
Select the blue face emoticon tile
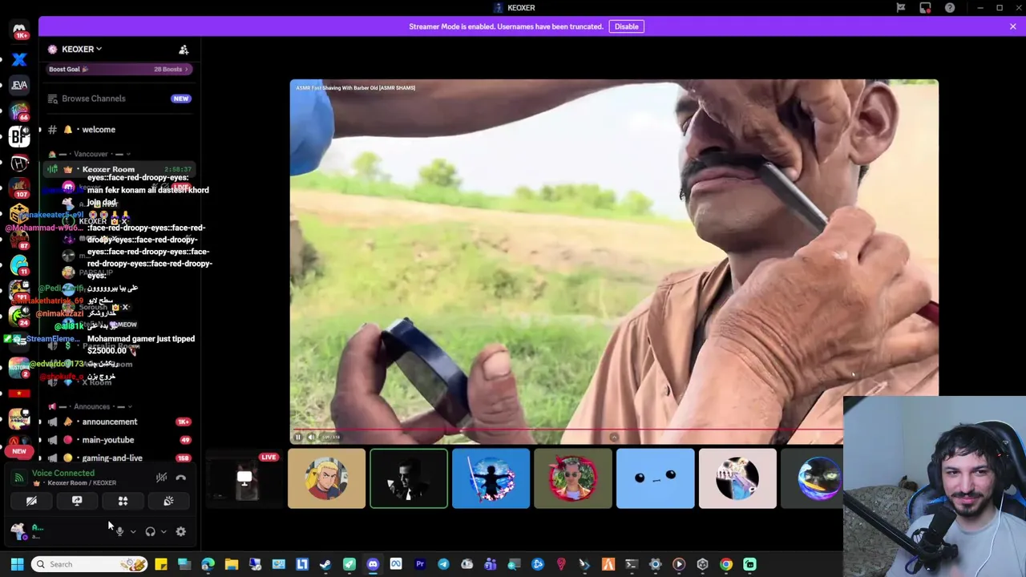[x=655, y=478]
